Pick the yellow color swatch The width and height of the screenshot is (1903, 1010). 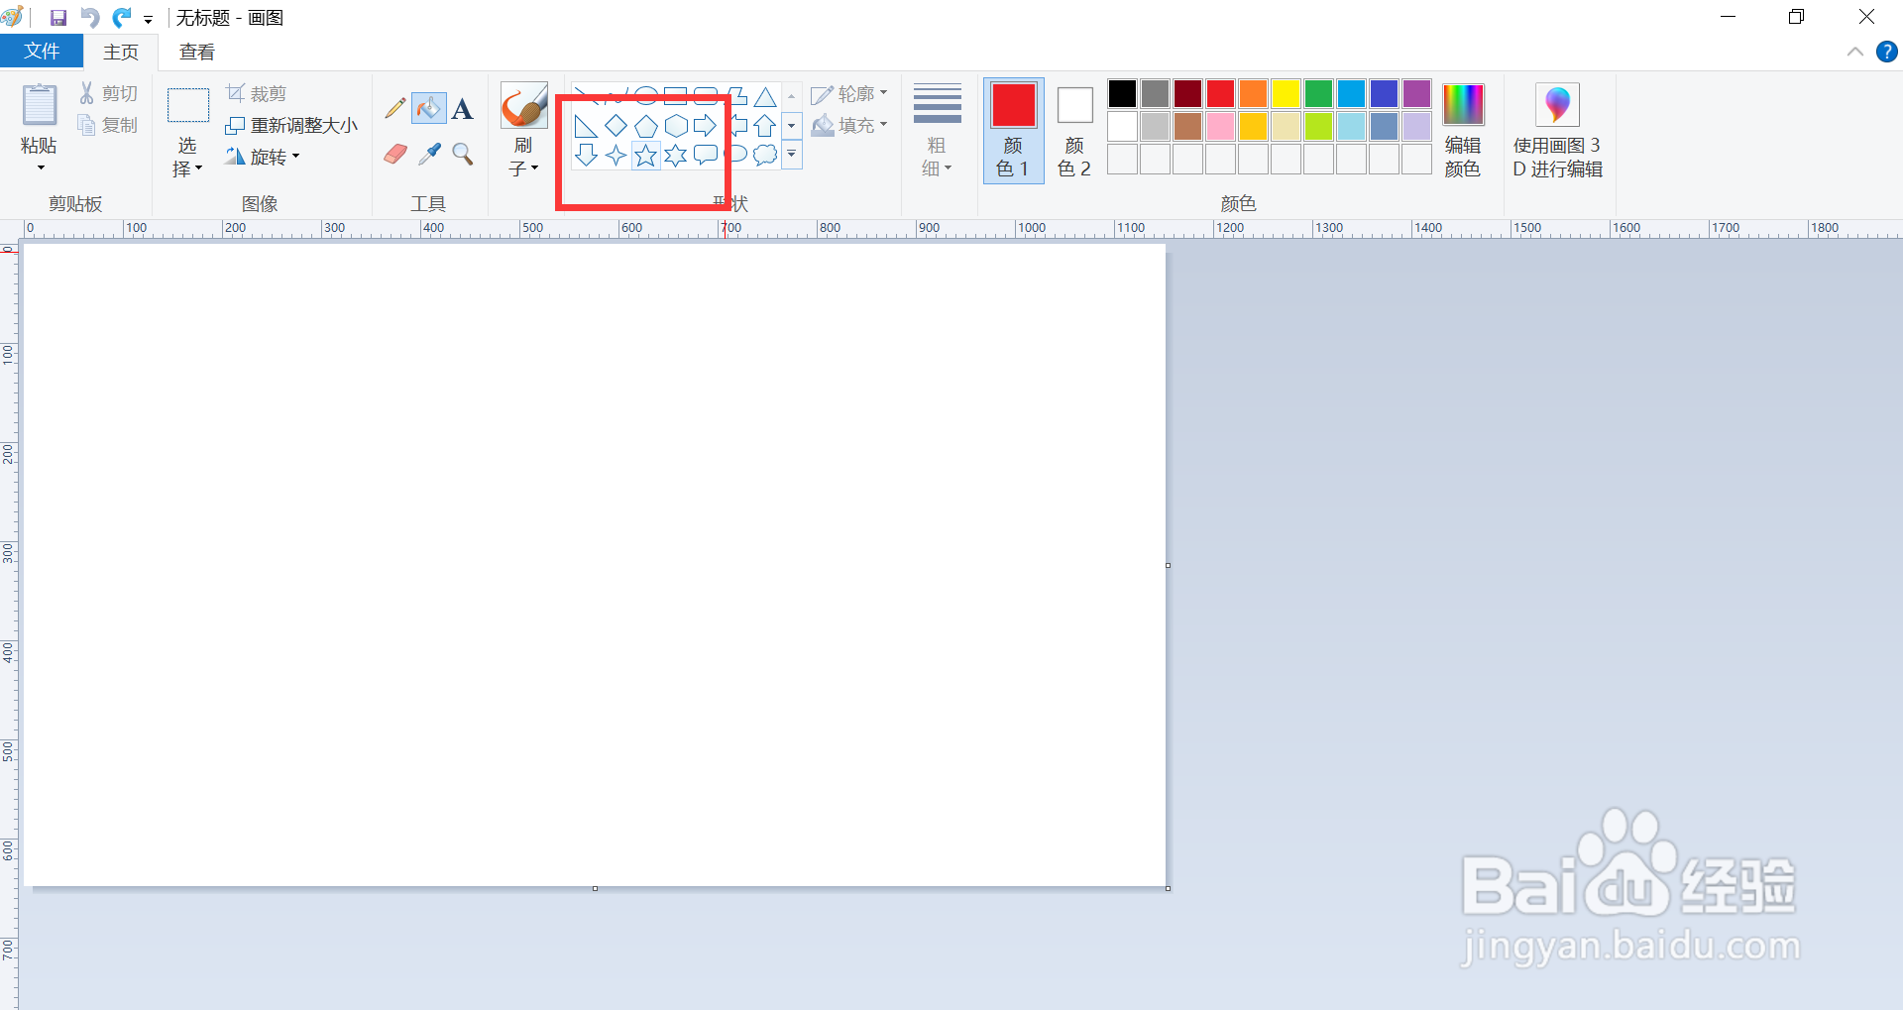(1286, 93)
